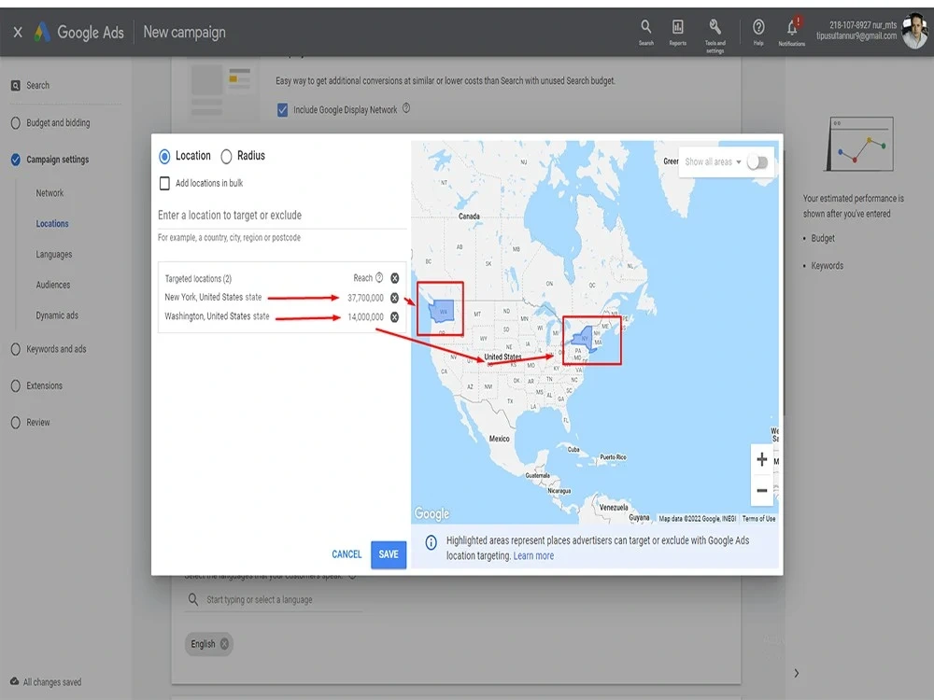Zoom in on the map
This screenshot has height=700, width=934.
click(761, 459)
